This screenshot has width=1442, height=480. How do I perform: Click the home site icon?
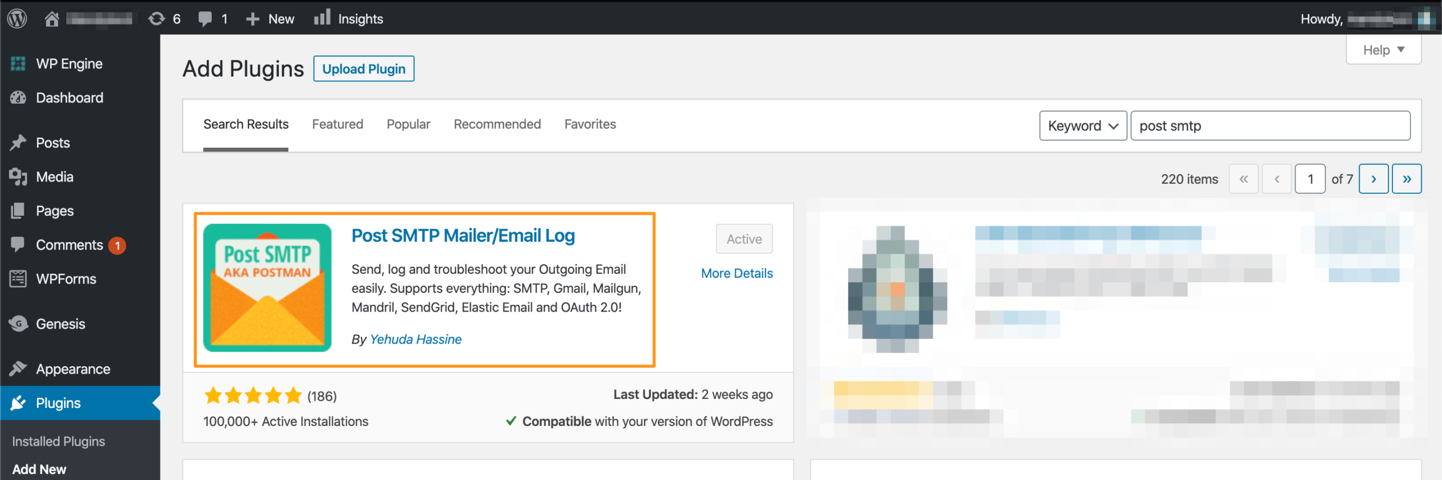click(x=52, y=19)
